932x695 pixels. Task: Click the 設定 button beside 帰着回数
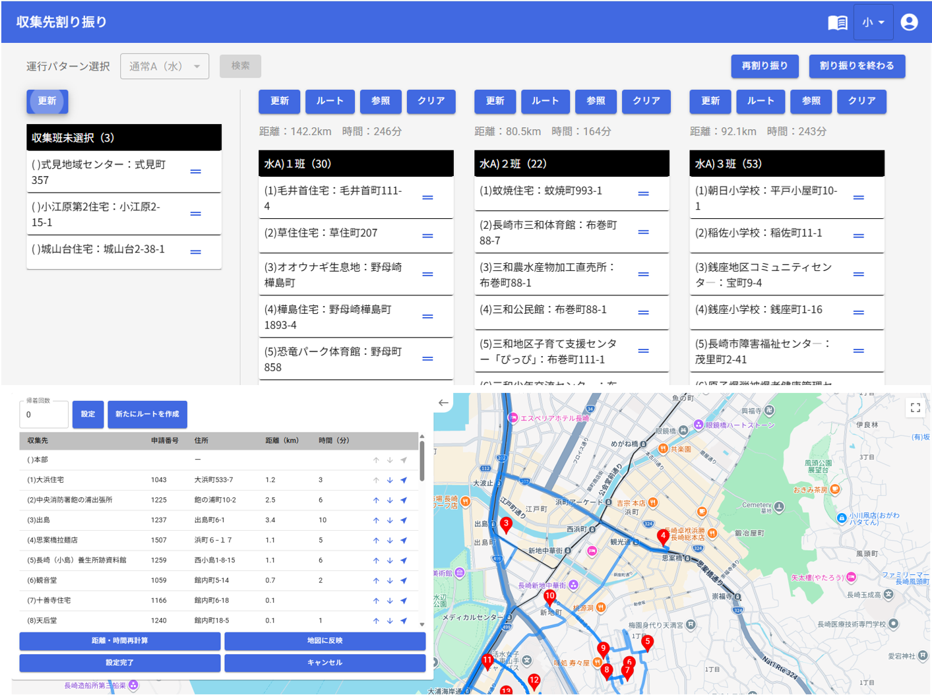click(88, 414)
